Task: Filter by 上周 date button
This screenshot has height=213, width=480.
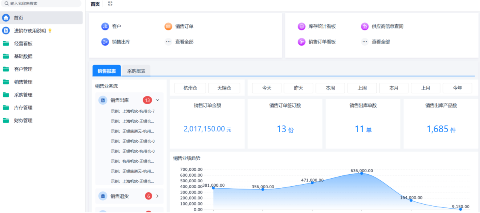Action: point(362,88)
